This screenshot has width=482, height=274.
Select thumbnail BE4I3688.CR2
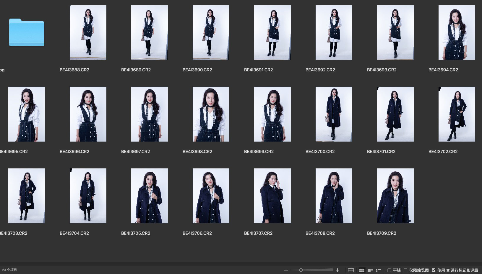click(x=88, y=32)
